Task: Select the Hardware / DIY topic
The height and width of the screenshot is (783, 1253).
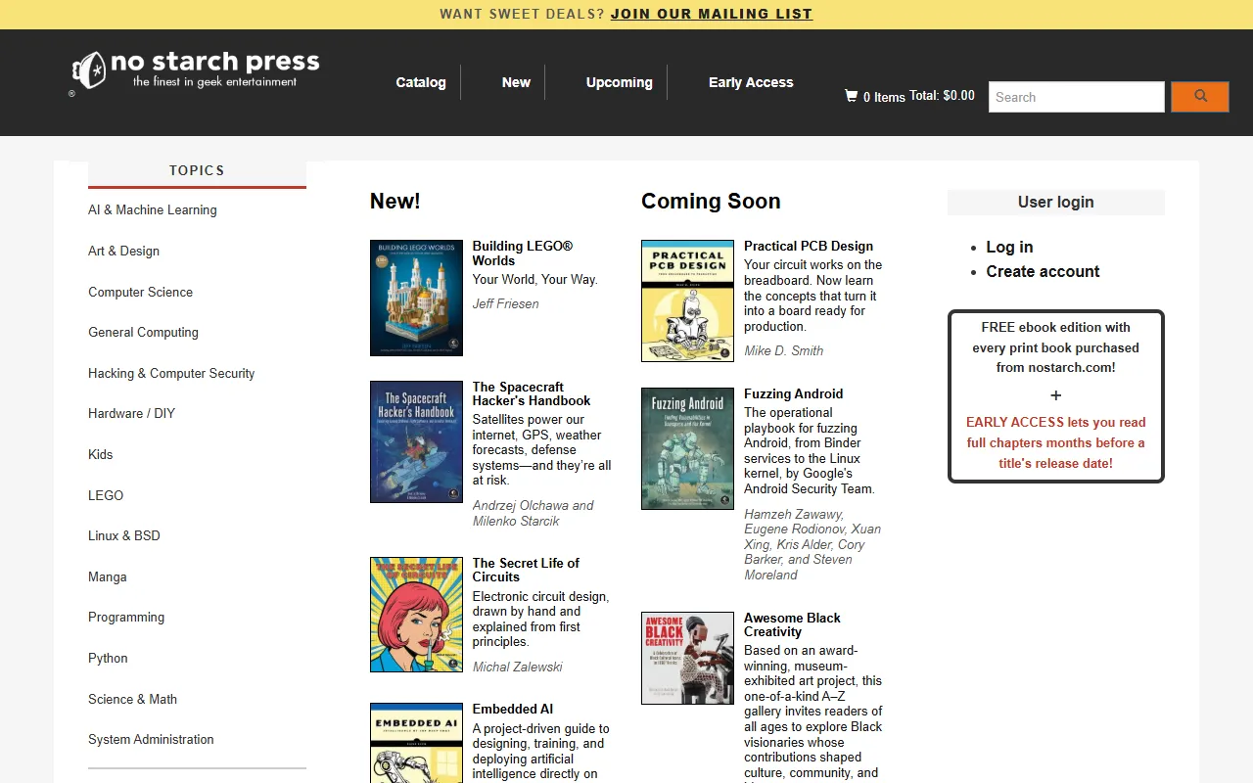Action: (x=131, y=413)
